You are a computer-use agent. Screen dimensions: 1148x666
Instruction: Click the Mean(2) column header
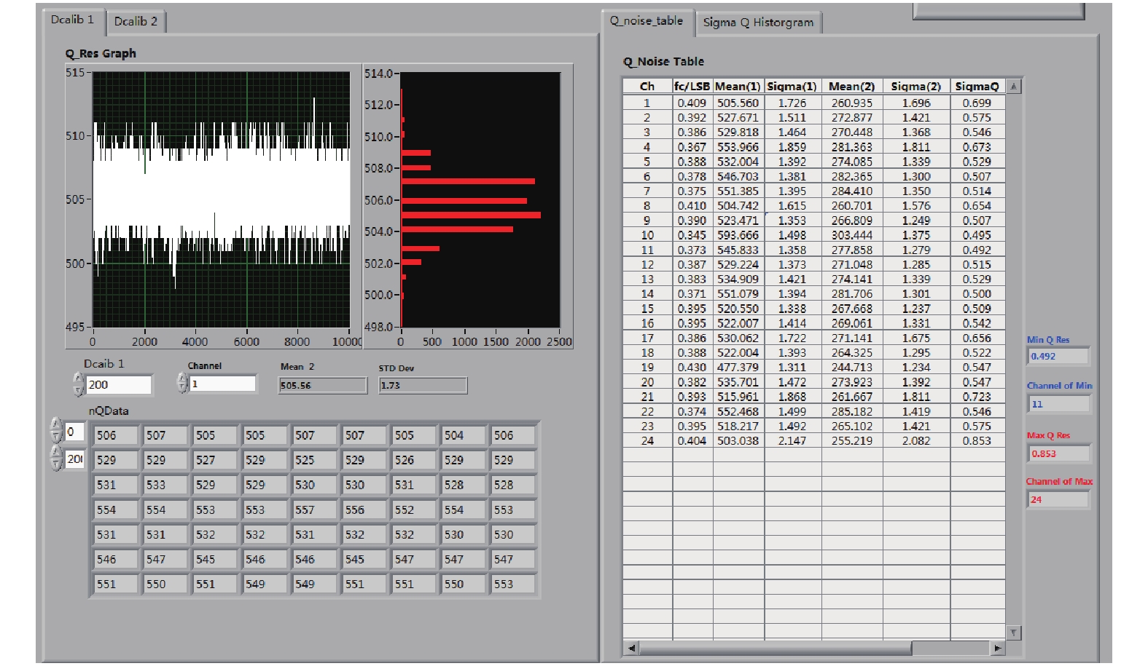852,87
